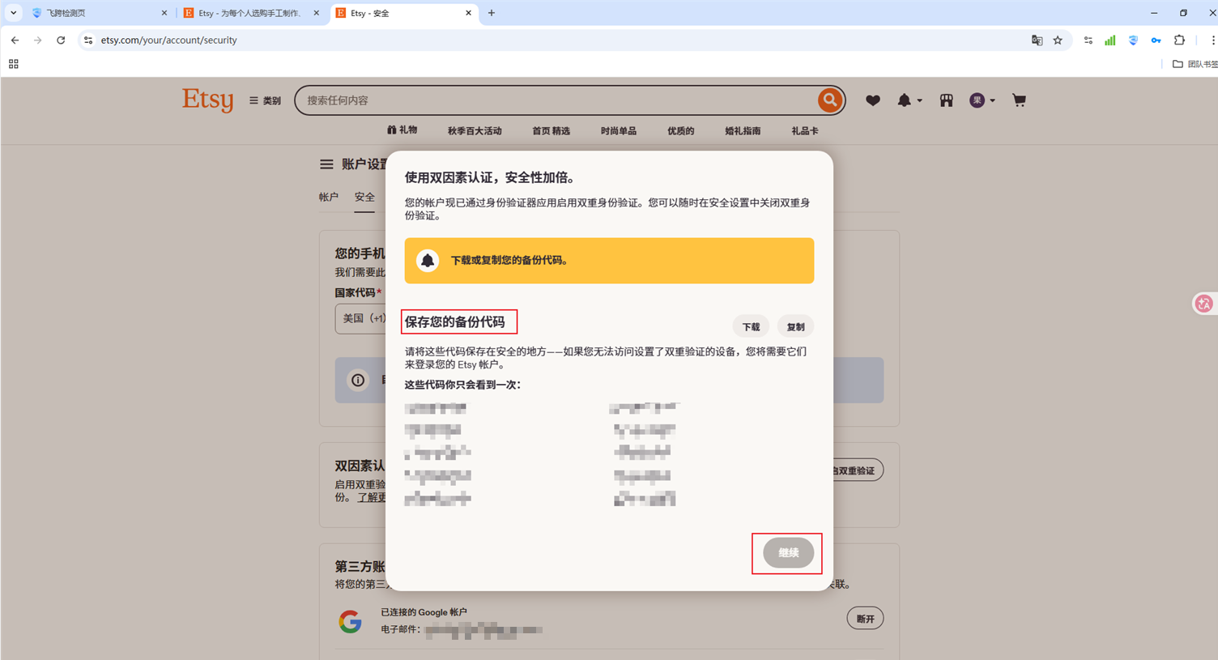Screen dimensions: 1218x660
Task: Open the 类别 categories menu
Action: [265, 101]
